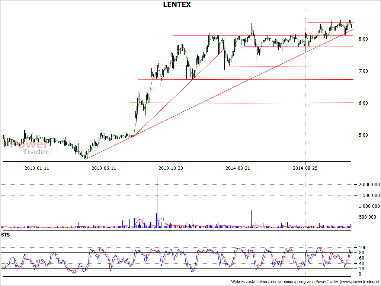Click the 5,00 price axis label
The height and width of the screenshot is (286, 381).
point(363,135)
